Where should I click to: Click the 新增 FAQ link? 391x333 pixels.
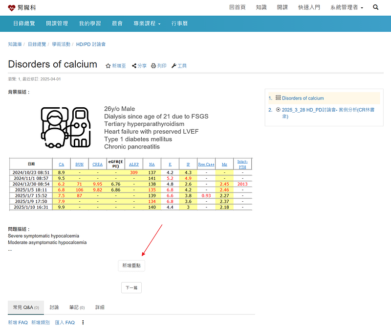(18, 323)
